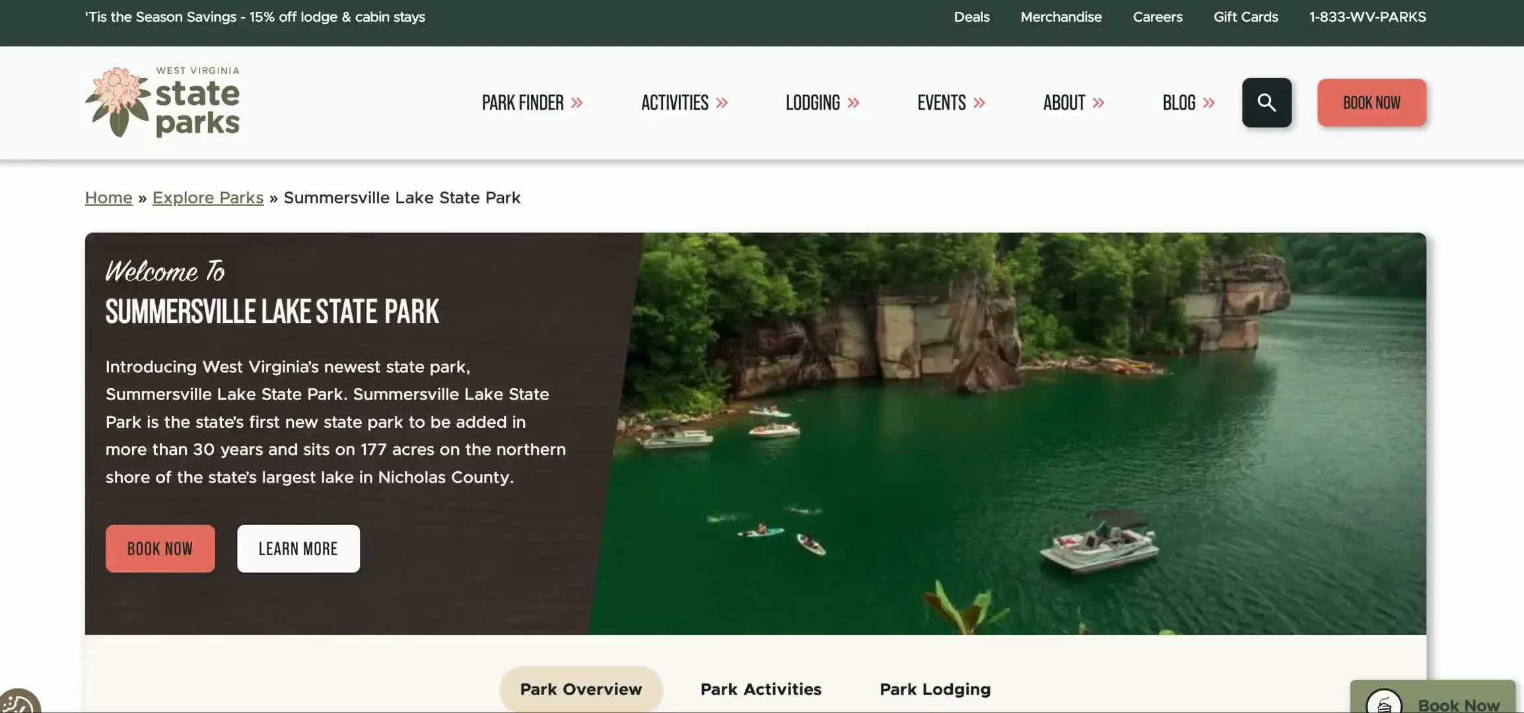Open the Explore Parks breadcrumb link
This screenshot has width=1524, height=713.
(208, 197)
